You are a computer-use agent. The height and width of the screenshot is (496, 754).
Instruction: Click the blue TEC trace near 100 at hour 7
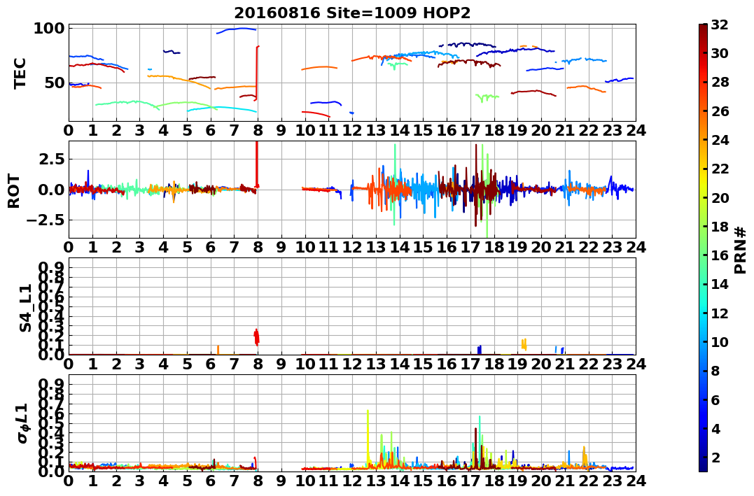tap(236, 30)
